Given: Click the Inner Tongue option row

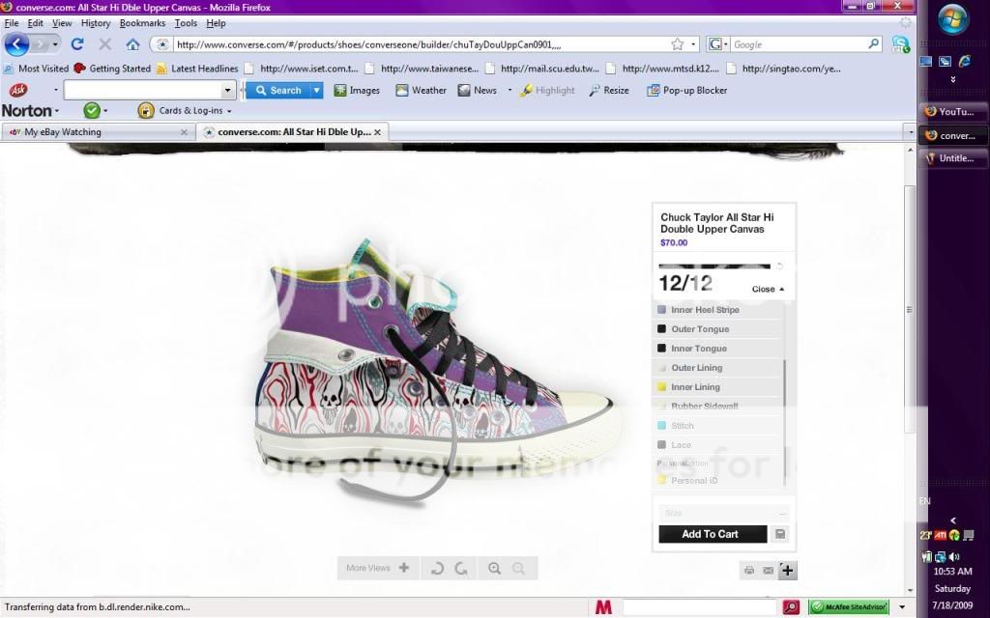Looking at the screenshot, I should (719, 349).
